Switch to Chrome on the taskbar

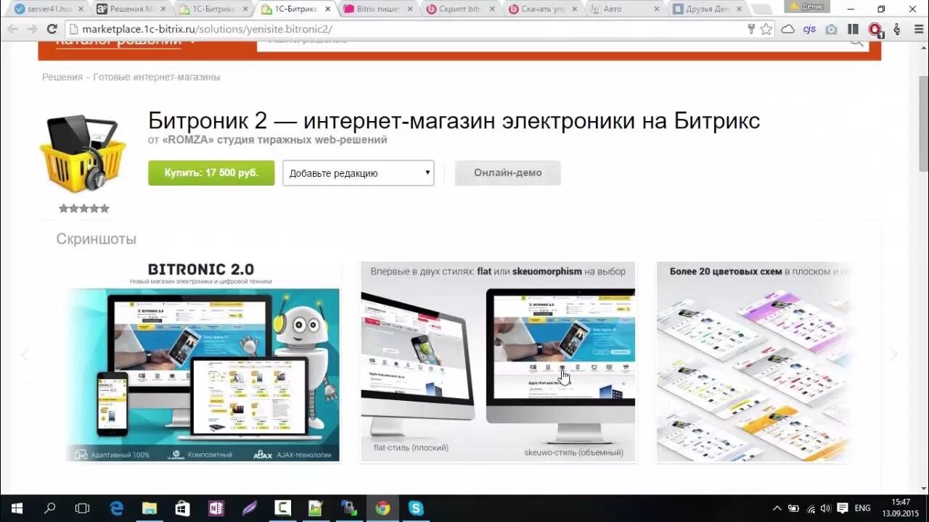point(382,508)
